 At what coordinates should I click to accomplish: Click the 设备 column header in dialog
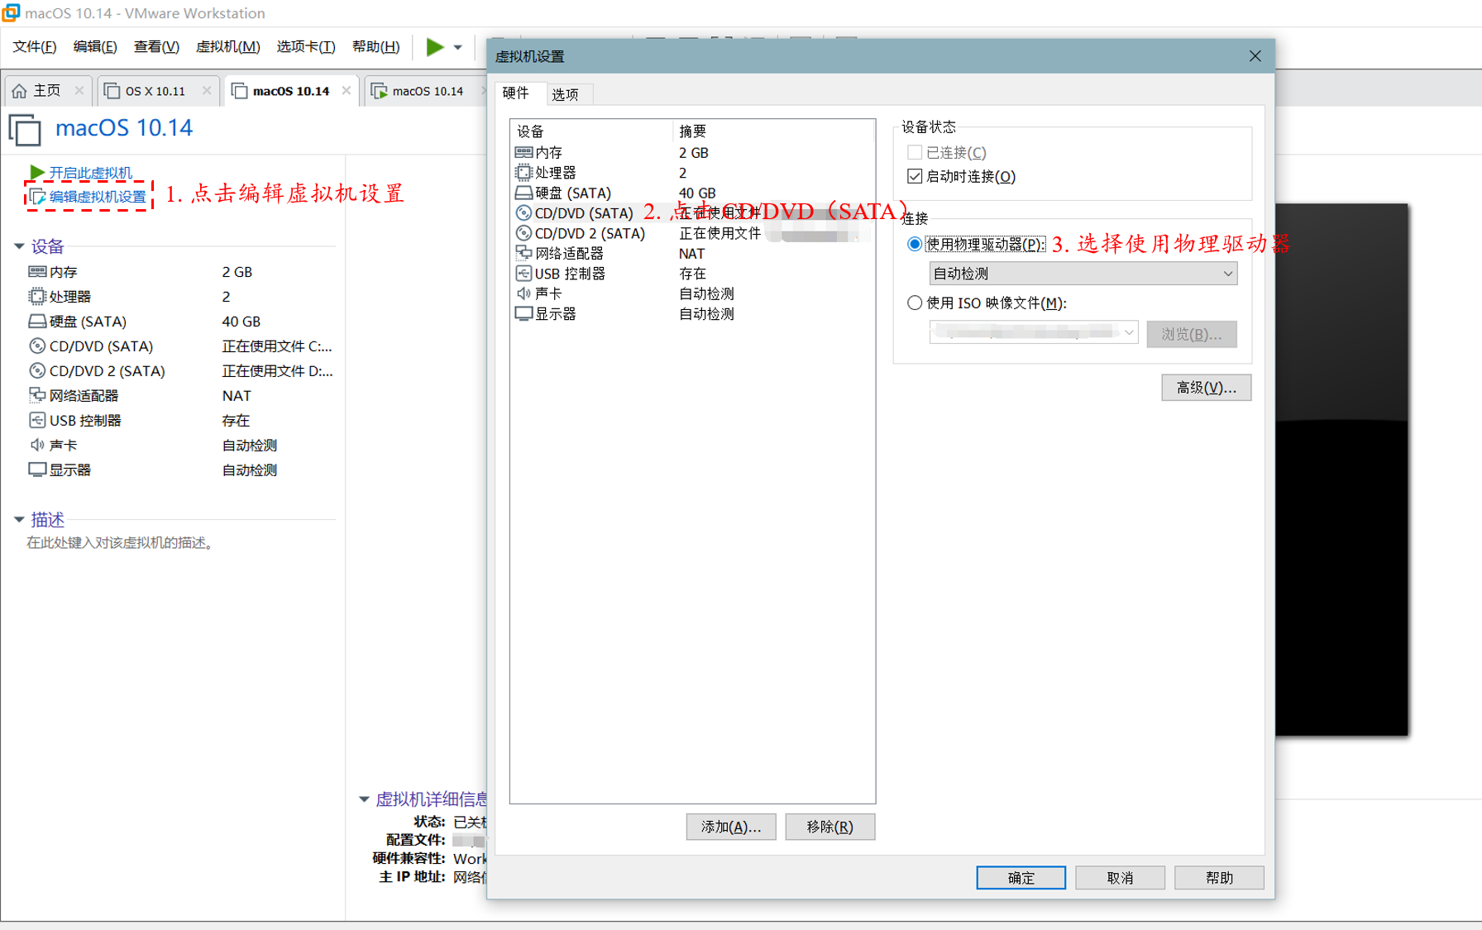click(x=591, y=131)
